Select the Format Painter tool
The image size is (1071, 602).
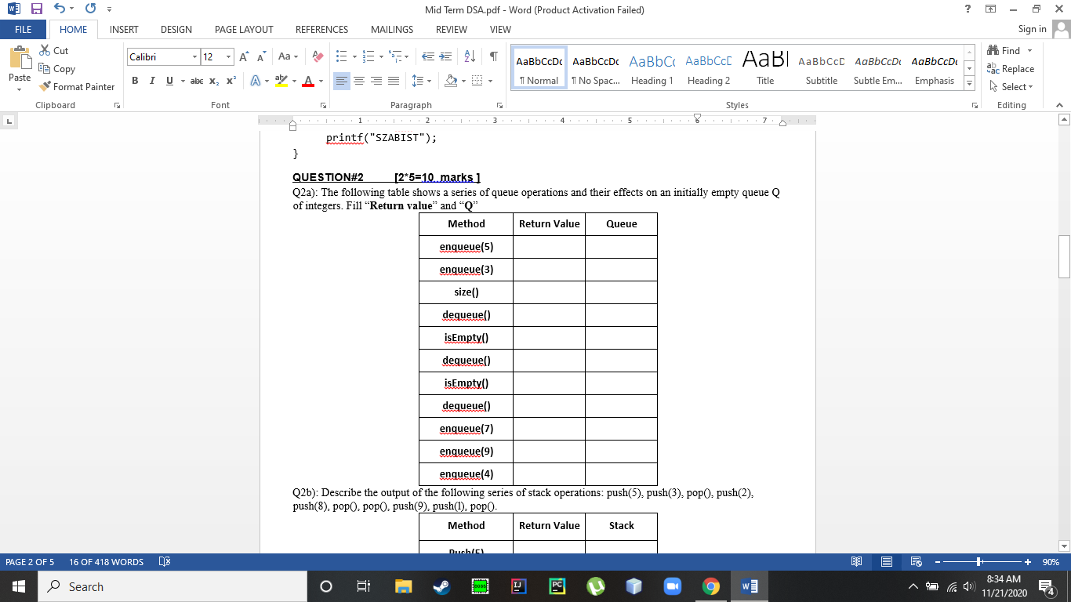point(76,86)
